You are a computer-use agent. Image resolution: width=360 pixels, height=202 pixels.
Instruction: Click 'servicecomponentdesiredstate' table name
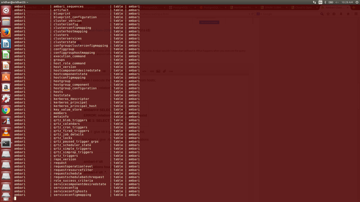coord(80,184)
